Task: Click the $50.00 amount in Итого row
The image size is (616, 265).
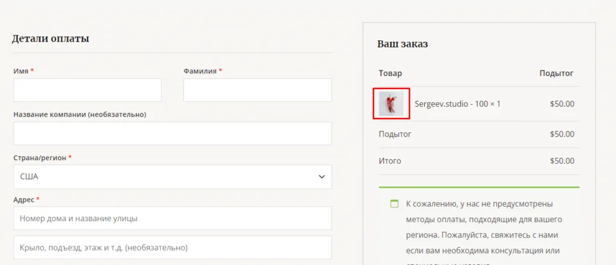Action: (562, 161)
